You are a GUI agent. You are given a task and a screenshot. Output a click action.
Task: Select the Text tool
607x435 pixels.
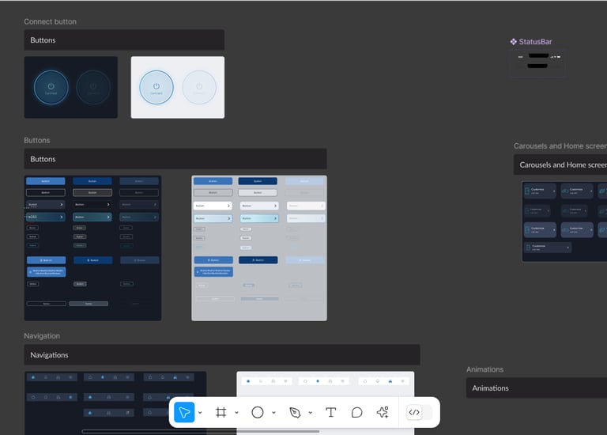(x=331, y=413)
